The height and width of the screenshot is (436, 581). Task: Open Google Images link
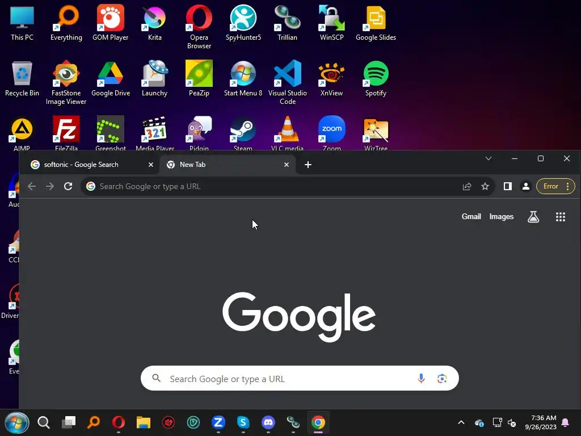pos(502,216)
